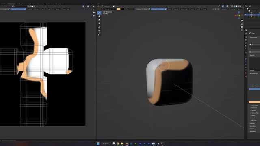Click the black secondary color swatch in header

pyautogui.click(x=122, y=9)
